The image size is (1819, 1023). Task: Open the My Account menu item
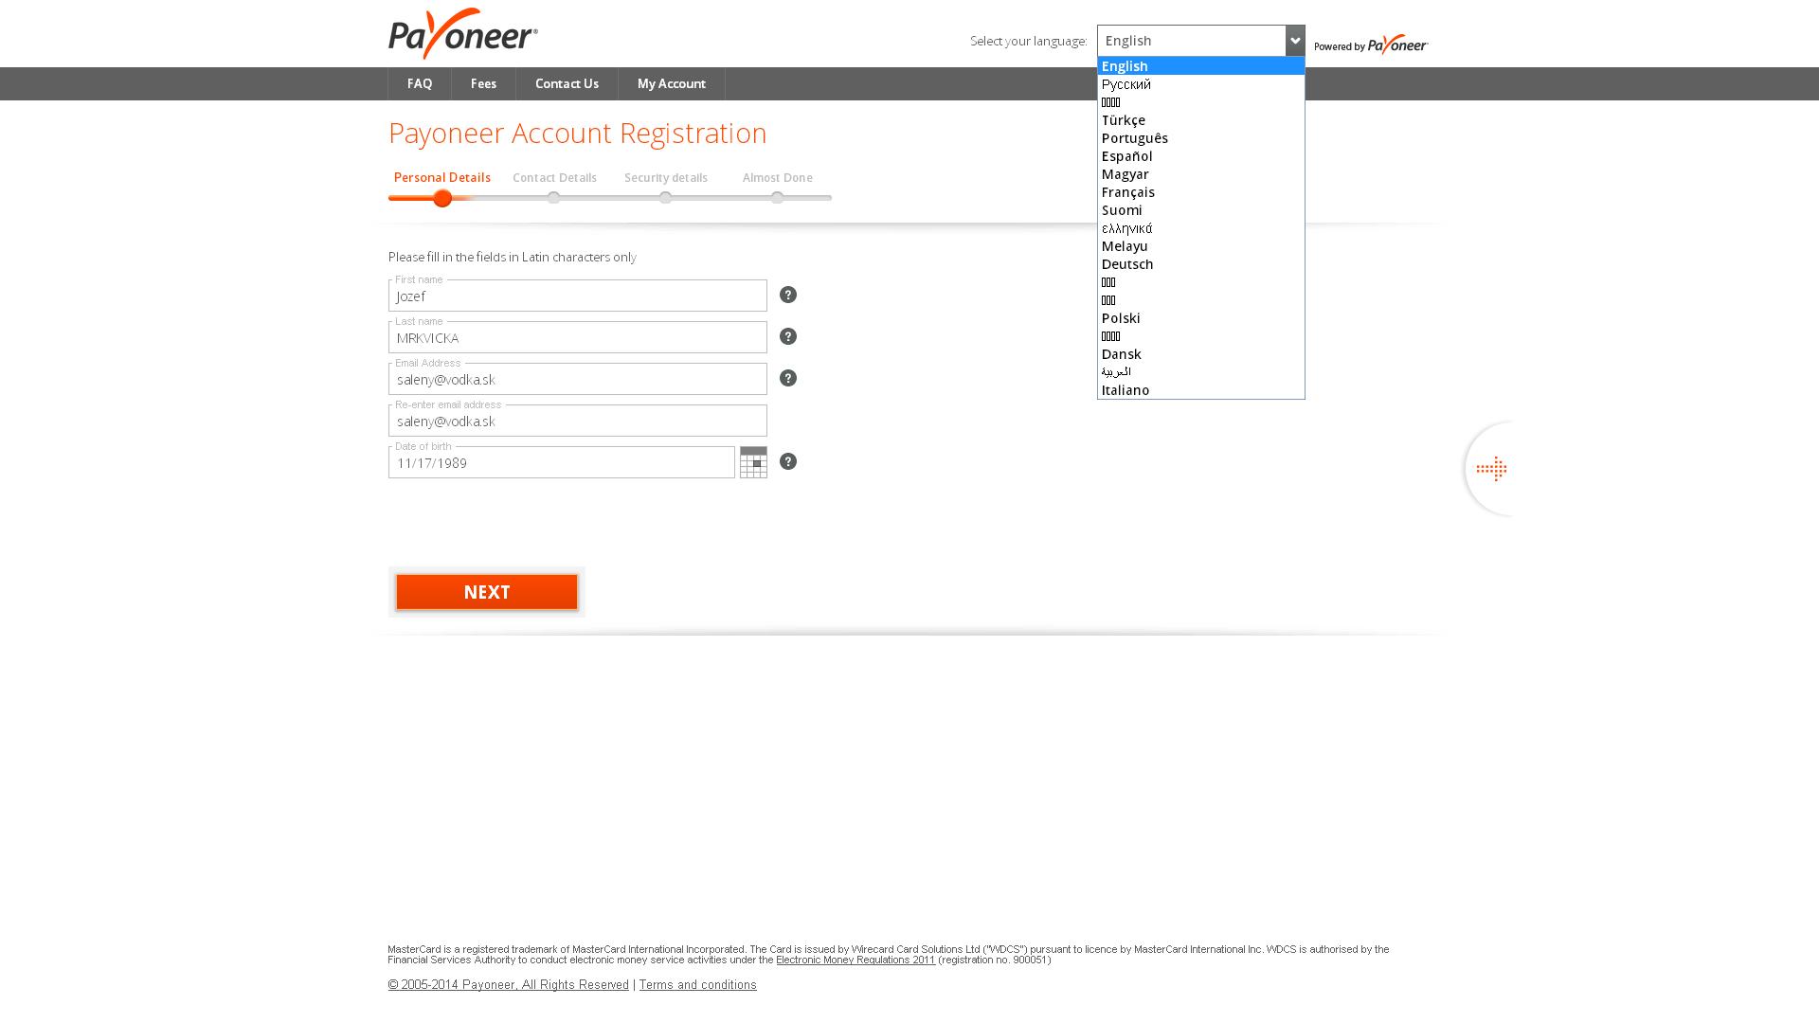click(671, 83)
